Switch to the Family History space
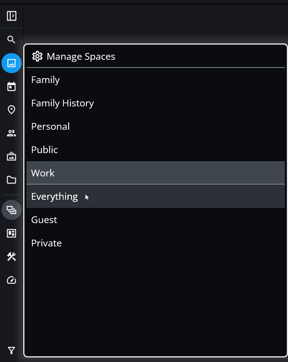Screen dimensions: 288x362 62,103
